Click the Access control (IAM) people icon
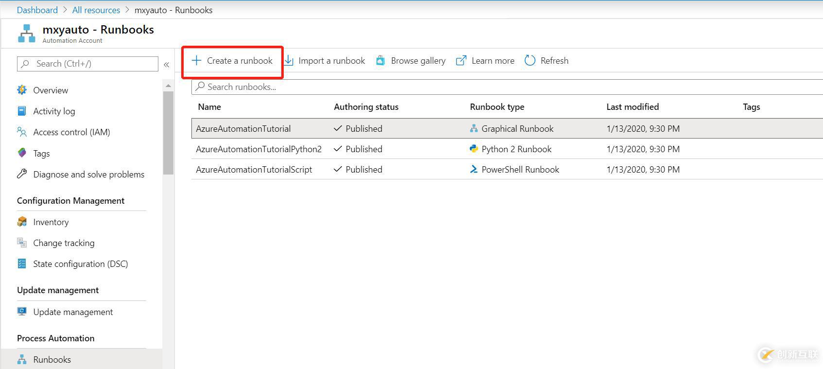 pyautogui.click(x=22, y=132)
